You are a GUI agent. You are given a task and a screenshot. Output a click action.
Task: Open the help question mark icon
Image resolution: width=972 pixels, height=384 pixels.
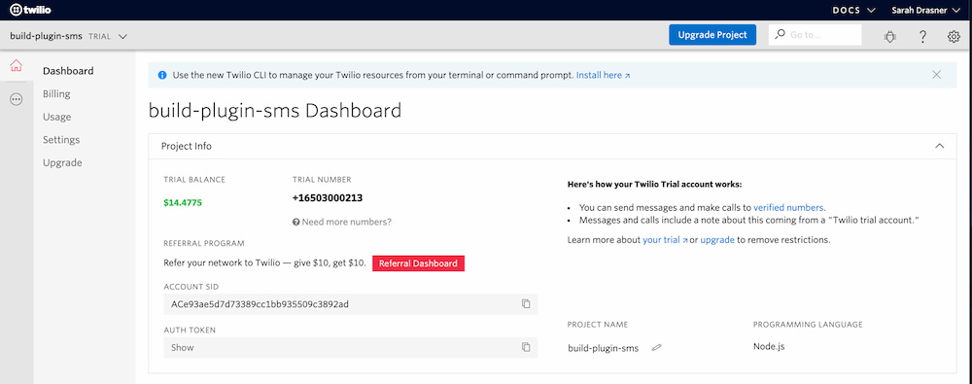click(x=922, y=37)
